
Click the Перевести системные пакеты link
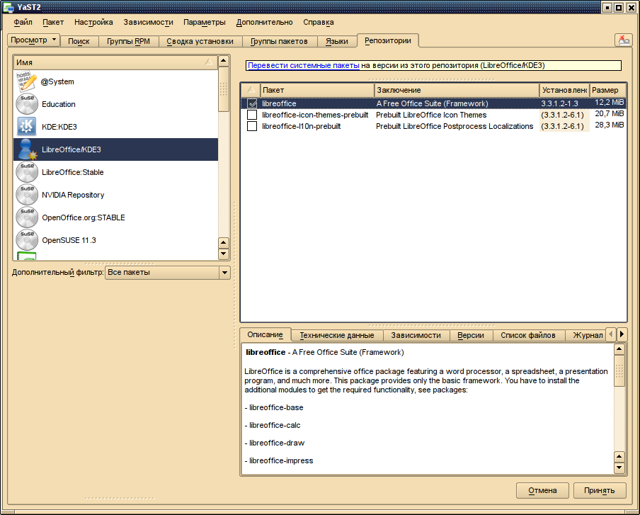point(304,65)
